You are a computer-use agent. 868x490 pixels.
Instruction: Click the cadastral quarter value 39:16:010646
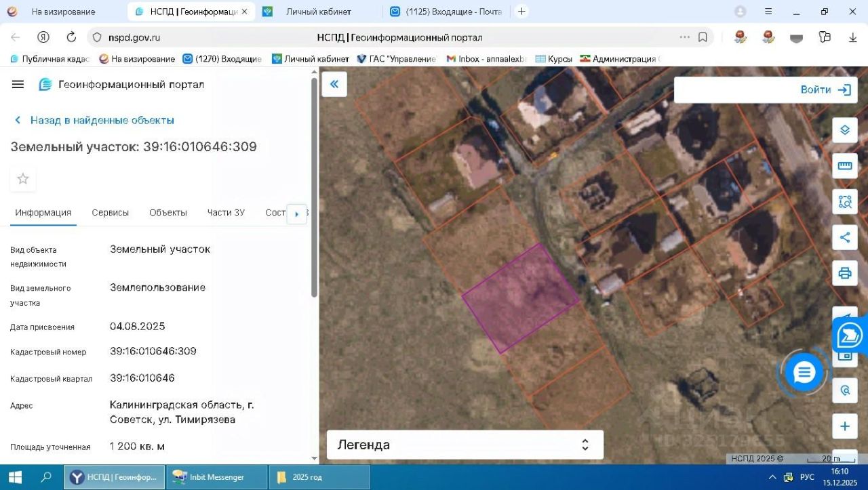pos(142,377)
